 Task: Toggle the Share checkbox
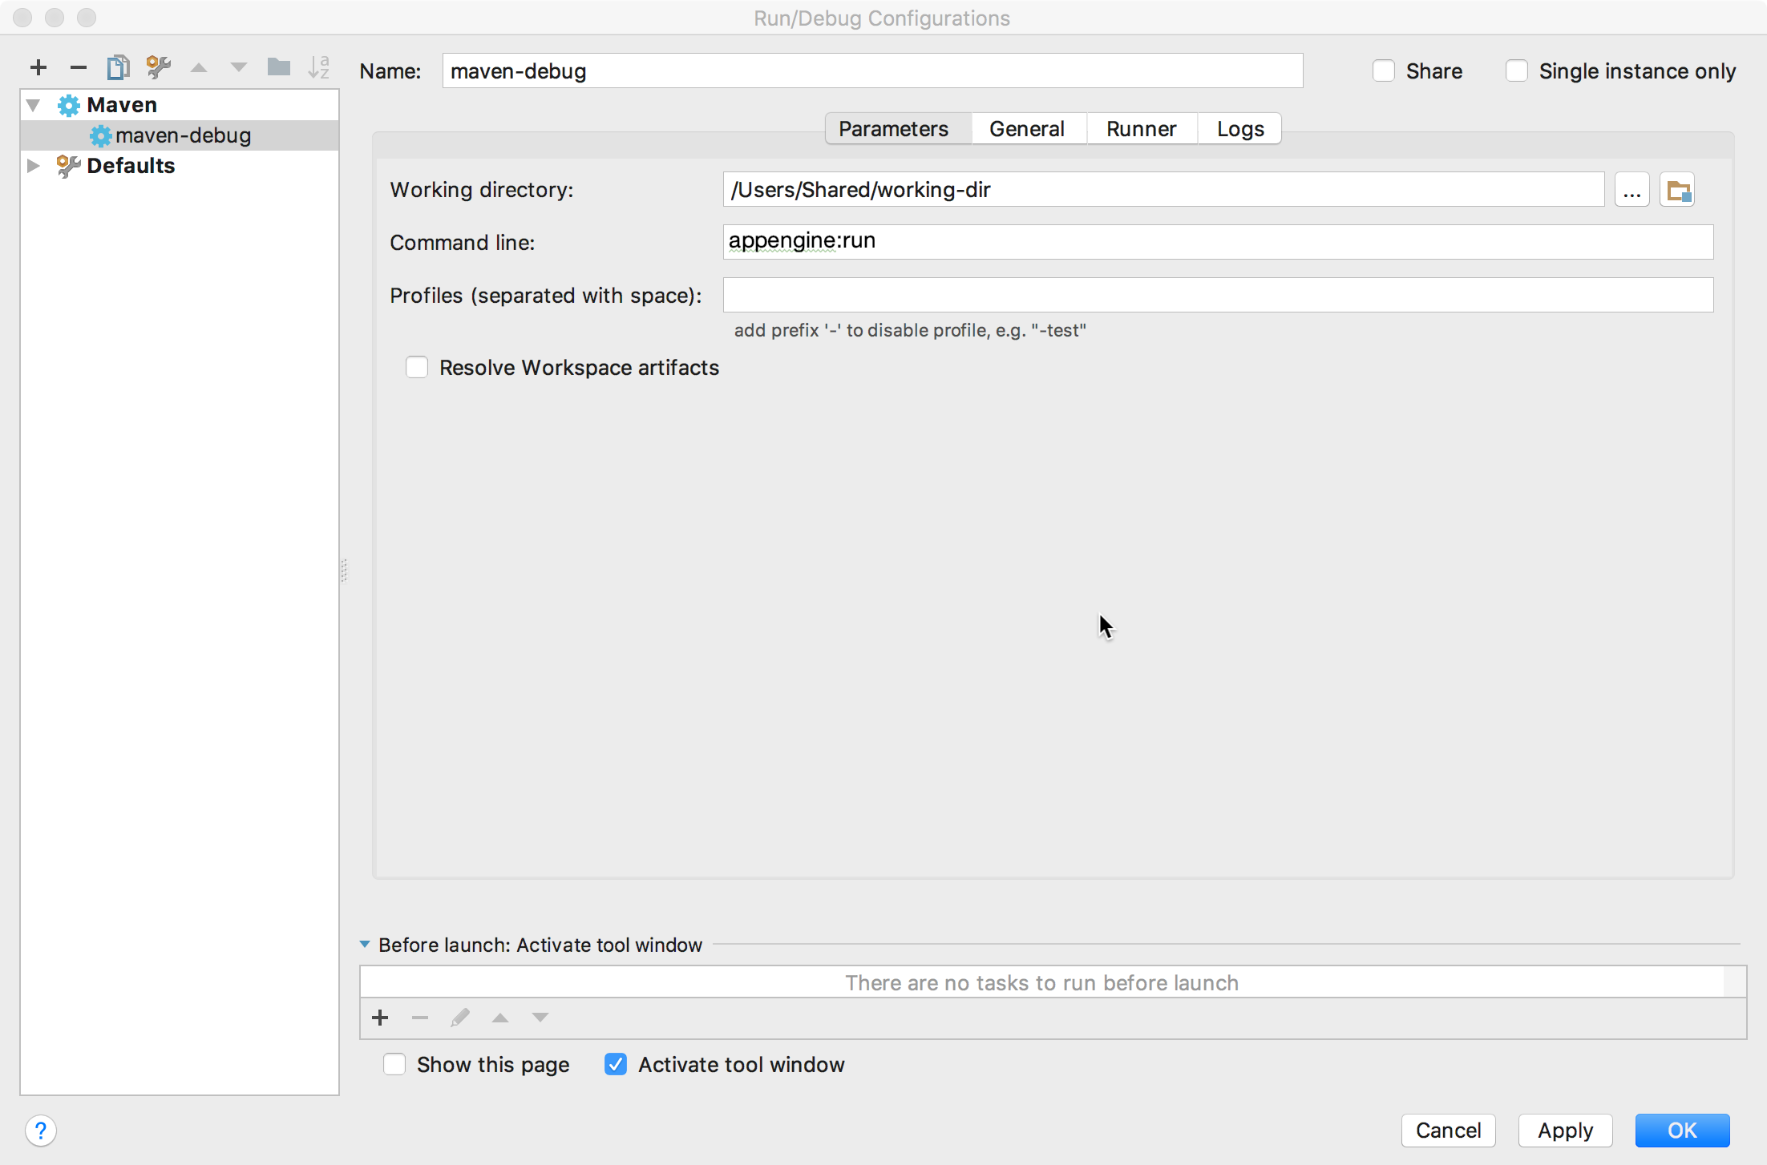coord(1383,71)
